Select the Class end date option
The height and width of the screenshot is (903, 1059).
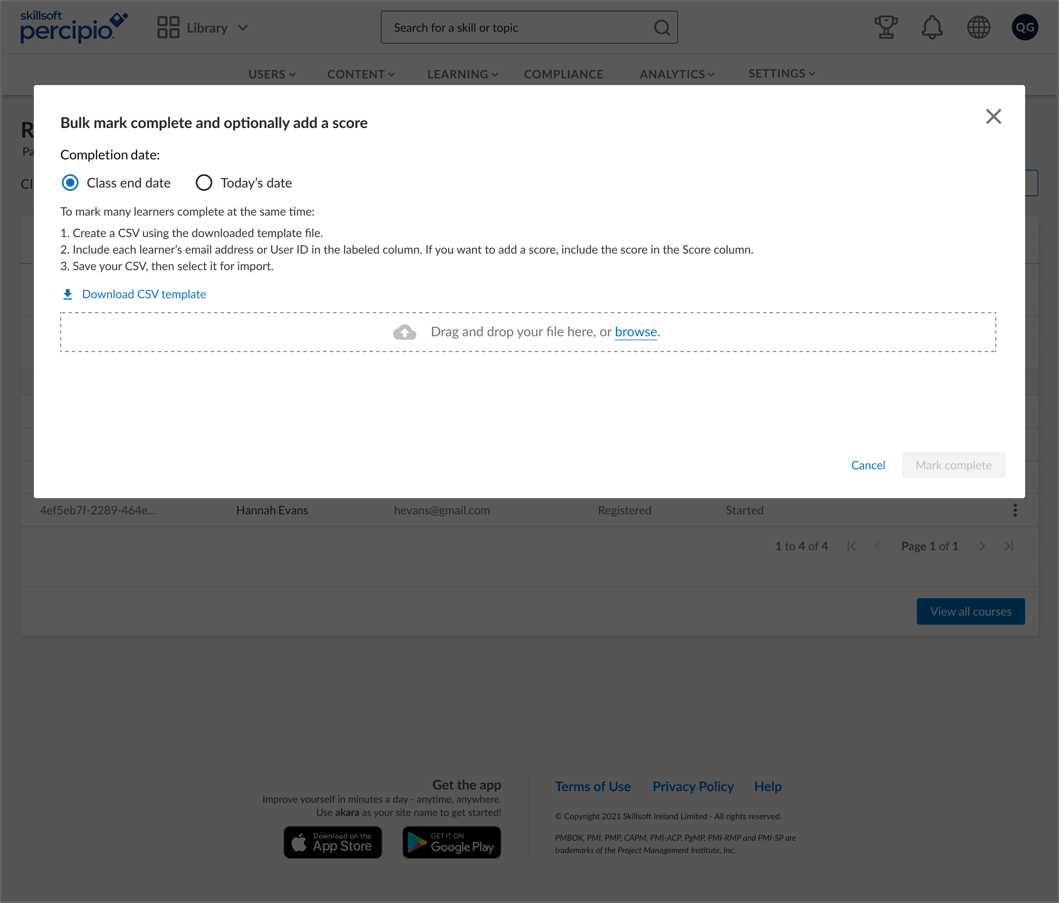click(x=71, y=183)
